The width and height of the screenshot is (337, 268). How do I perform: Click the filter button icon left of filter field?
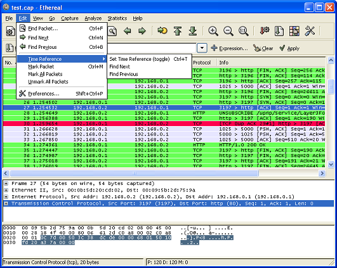(10, 48)
